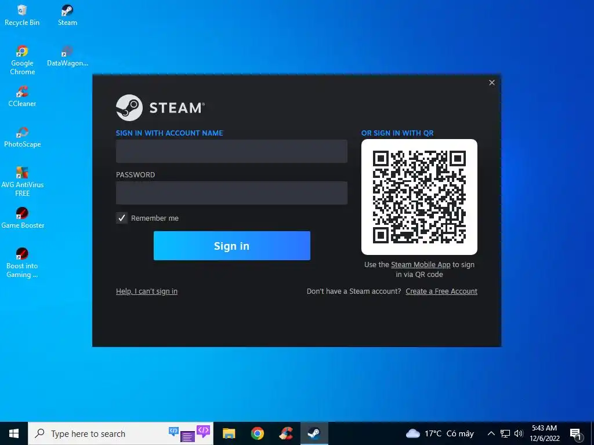Screen dimensions: 594x445
Task: Open the Recycle Bin desktop icon
Action: [x=22, y=15]
